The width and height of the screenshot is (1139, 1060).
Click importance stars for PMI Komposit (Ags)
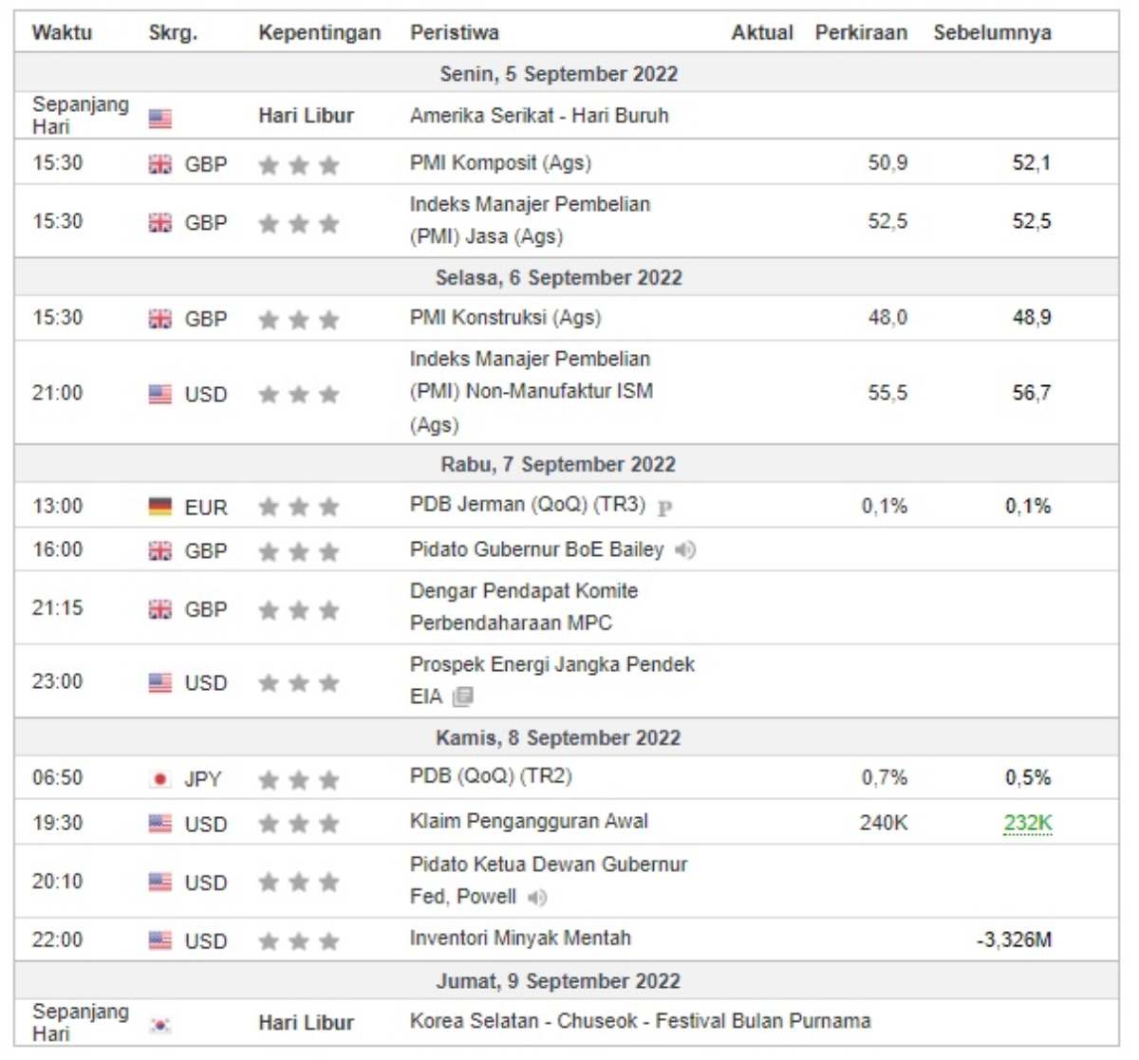[x=299, y=165]
